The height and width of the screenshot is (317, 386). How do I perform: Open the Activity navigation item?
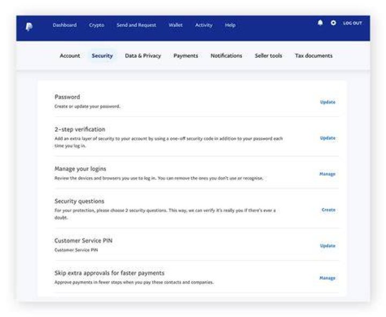pyautogui.click(x=204, y=25)
